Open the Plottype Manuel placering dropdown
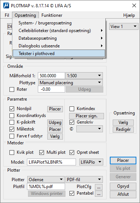This screenshot has height=203, width=140. [71, 83]
